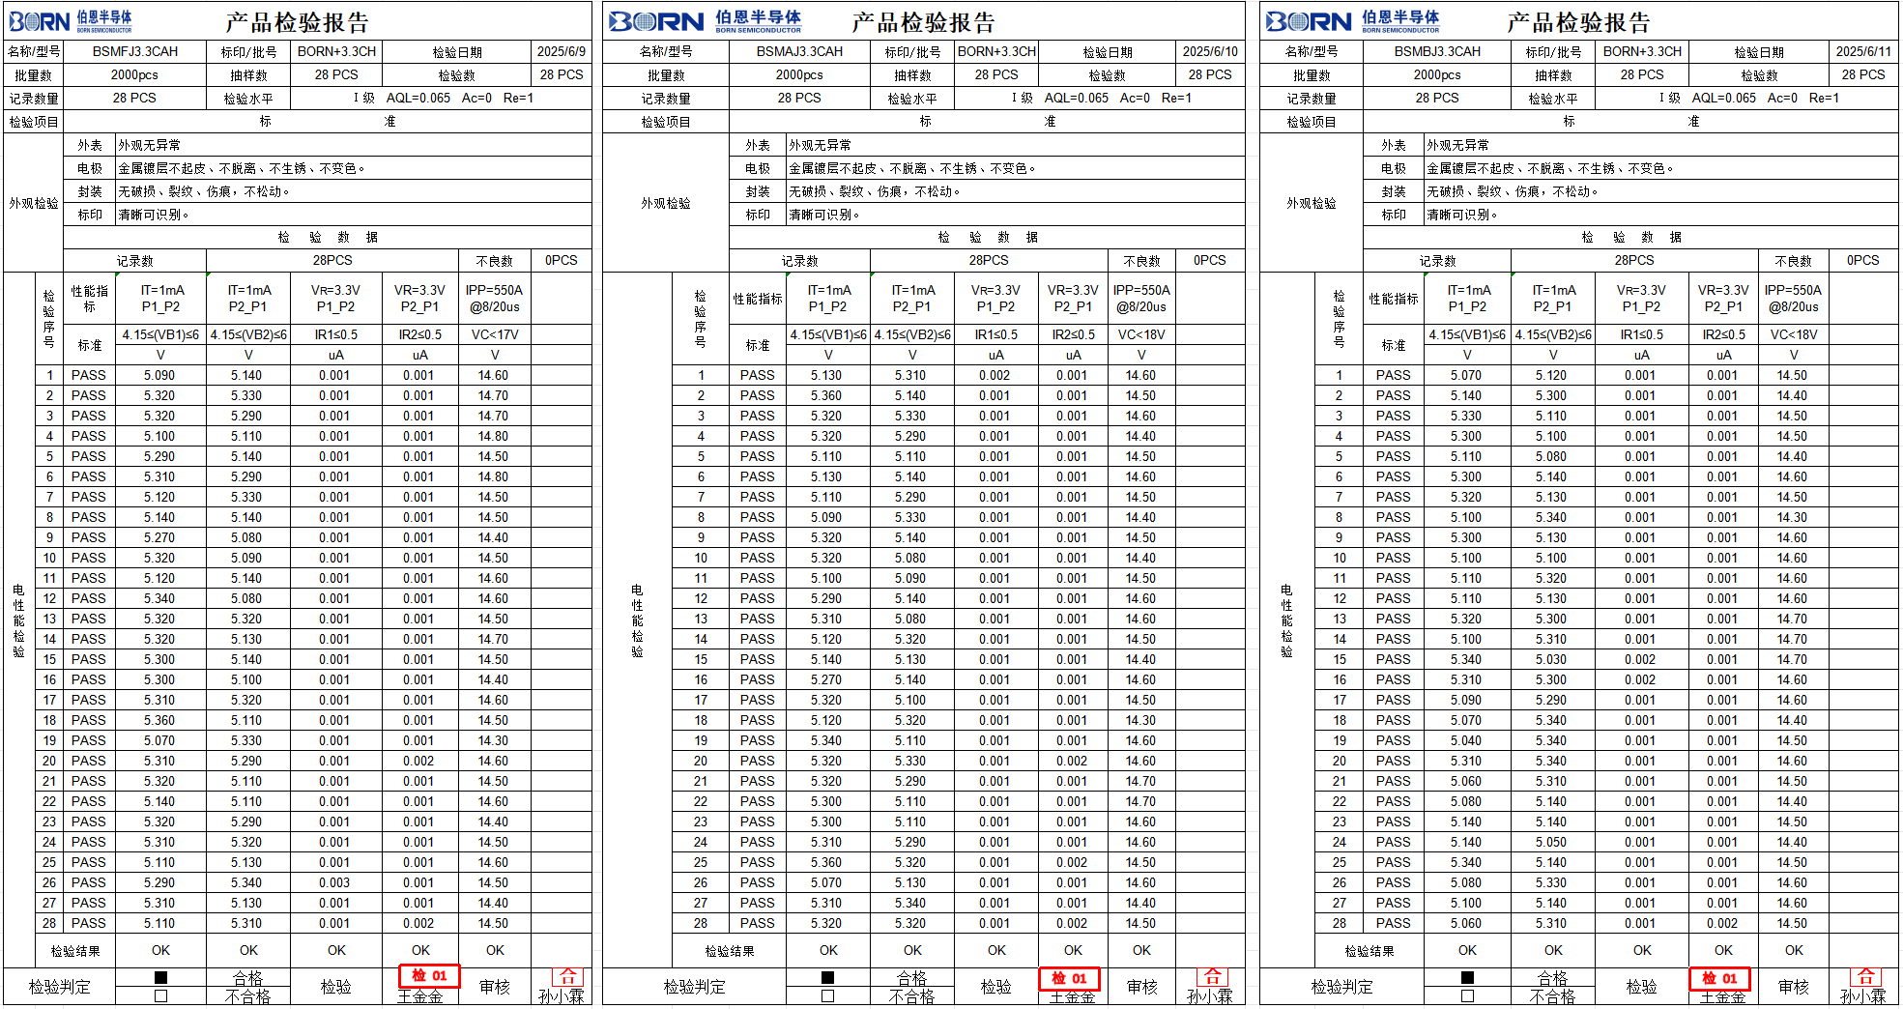Click the model name cell BSMAJ3.3CAH

(799, 51)
